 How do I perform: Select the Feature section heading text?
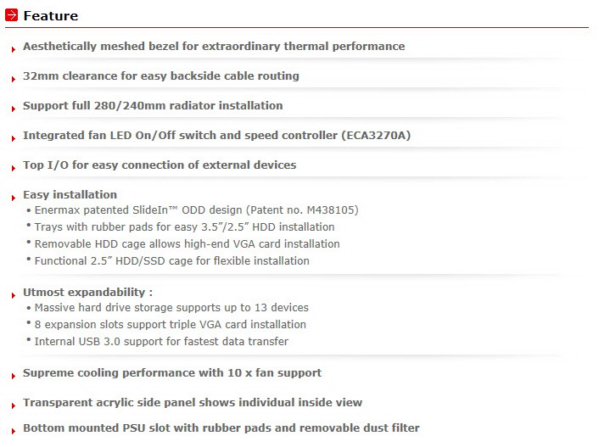pyautogui.click(x=51, y=15)
